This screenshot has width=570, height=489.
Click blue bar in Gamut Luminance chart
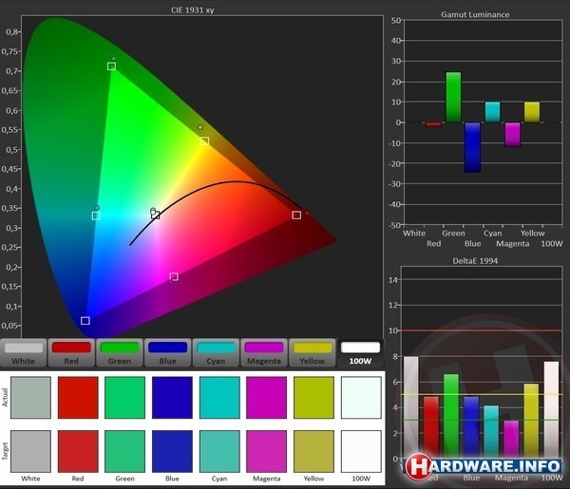[x=472, y=147]
